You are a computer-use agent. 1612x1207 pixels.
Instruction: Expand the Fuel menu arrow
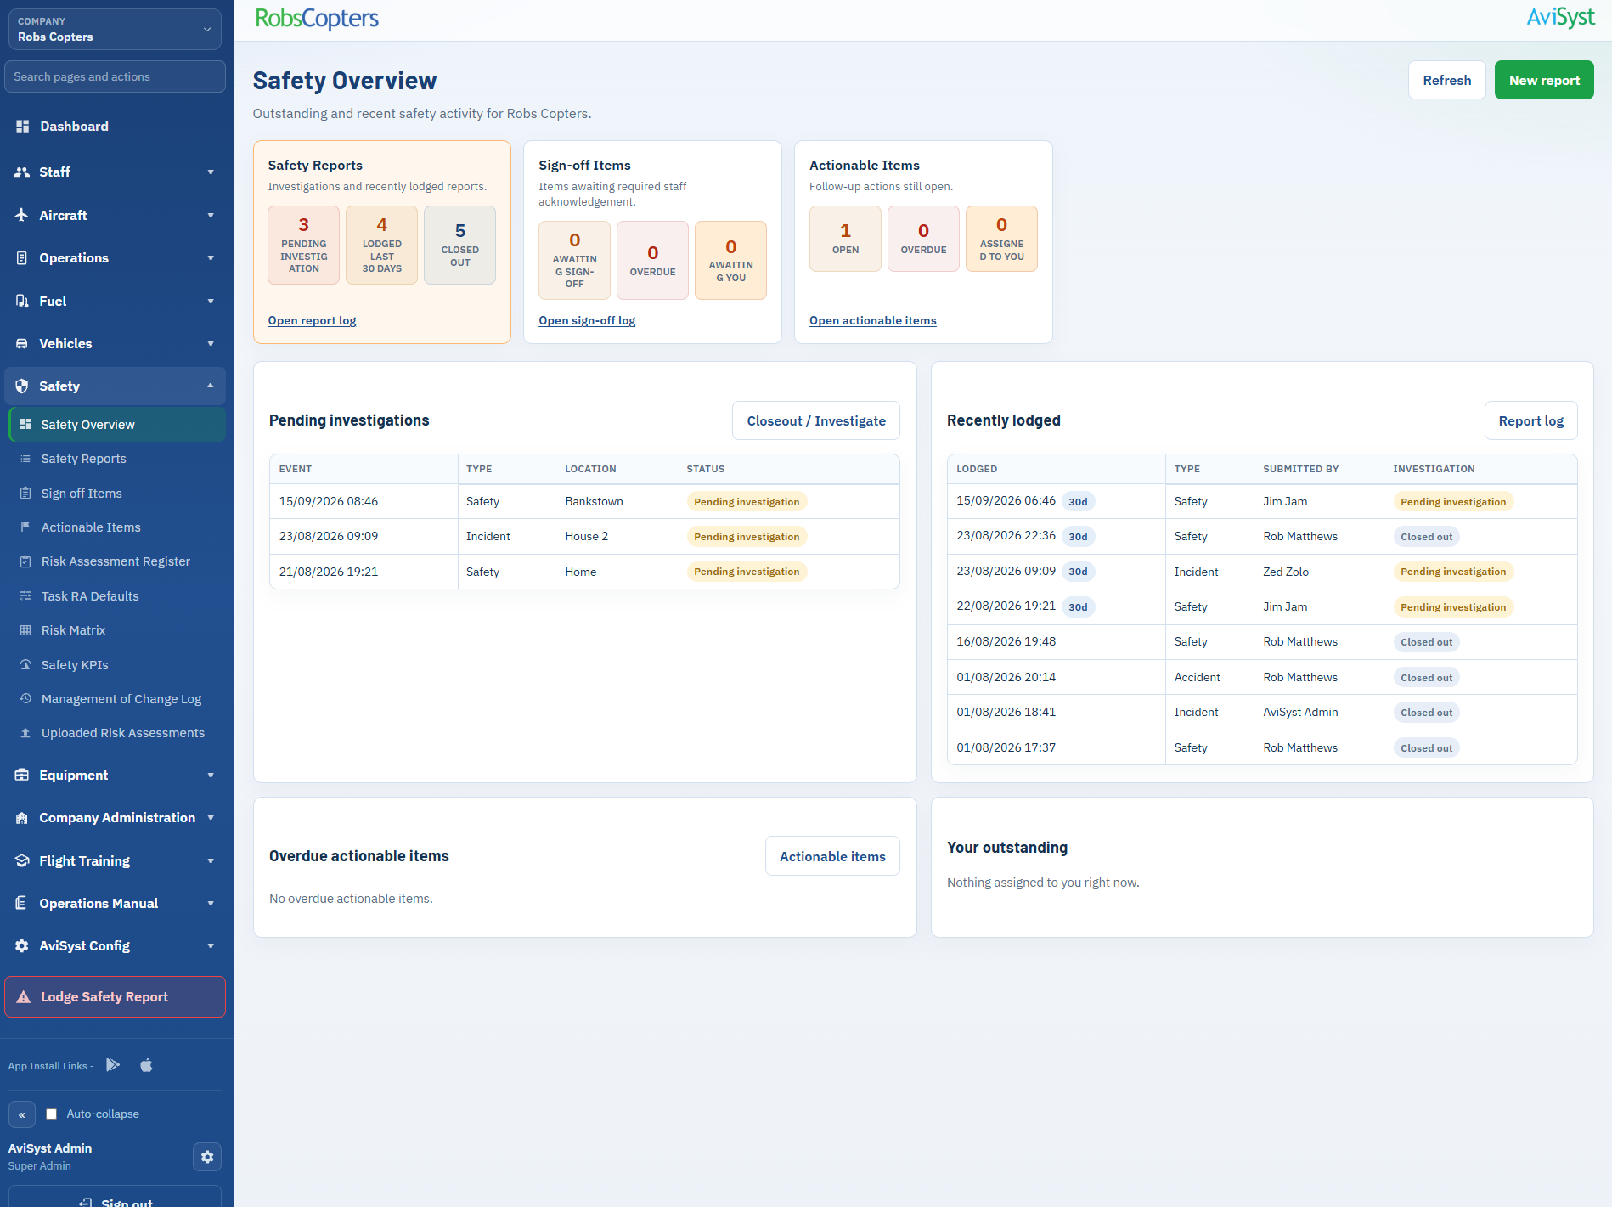[211, 301]
